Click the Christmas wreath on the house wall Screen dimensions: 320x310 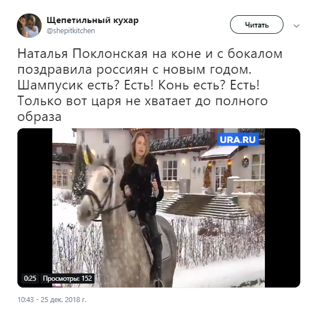[x=245, y=163]
